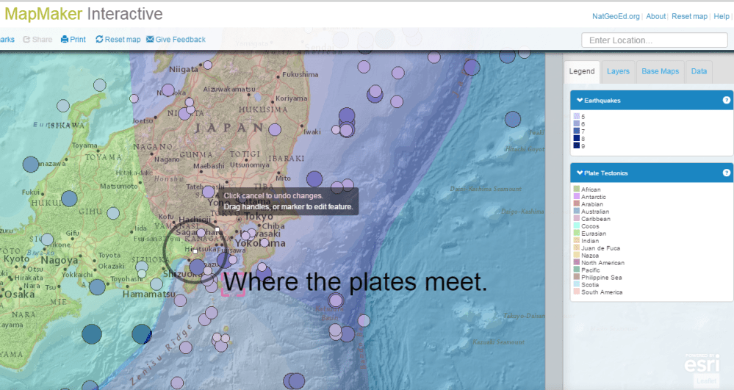Click the Eurasian plate legend label
This screenshot has width=734, height=390.
[x=594, y=234]
